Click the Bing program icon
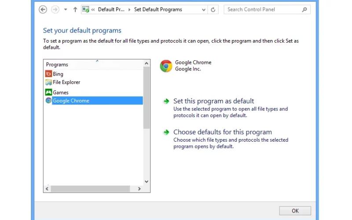Image resolution: width=352 pixels, height=220 pixels. point(48,73)
